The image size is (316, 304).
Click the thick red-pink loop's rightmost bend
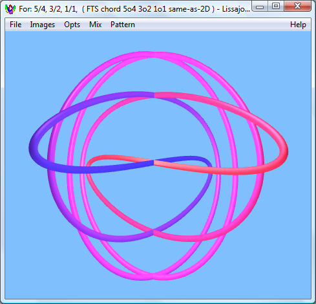click(284, 150)
